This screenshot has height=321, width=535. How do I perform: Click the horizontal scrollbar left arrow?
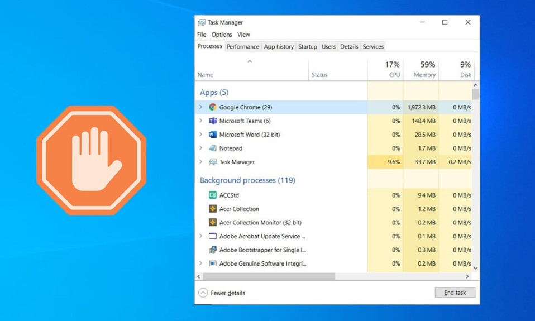pos(199,276)
